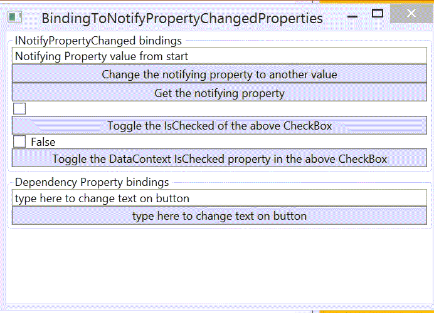Image resolution: width=434 pixels, height=313 pixels.
Task: Click 'Change the notifying property to another value'
Action: point(220,74)
